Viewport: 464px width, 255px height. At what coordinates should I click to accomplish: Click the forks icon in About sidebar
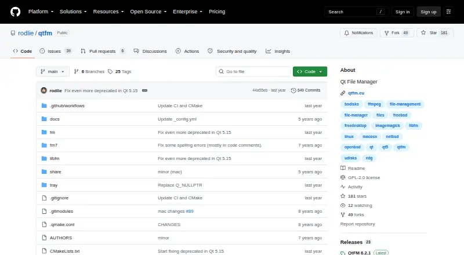343,215
